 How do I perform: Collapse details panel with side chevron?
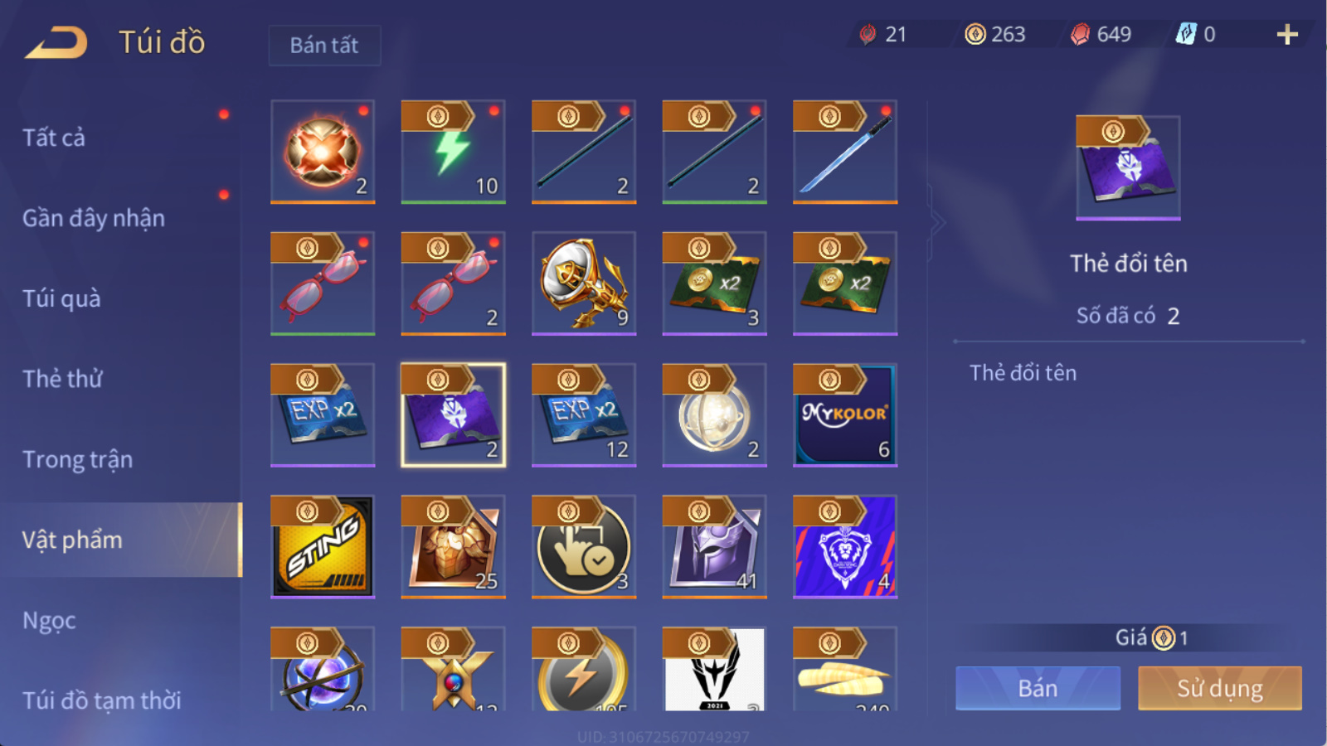(938, 222)
